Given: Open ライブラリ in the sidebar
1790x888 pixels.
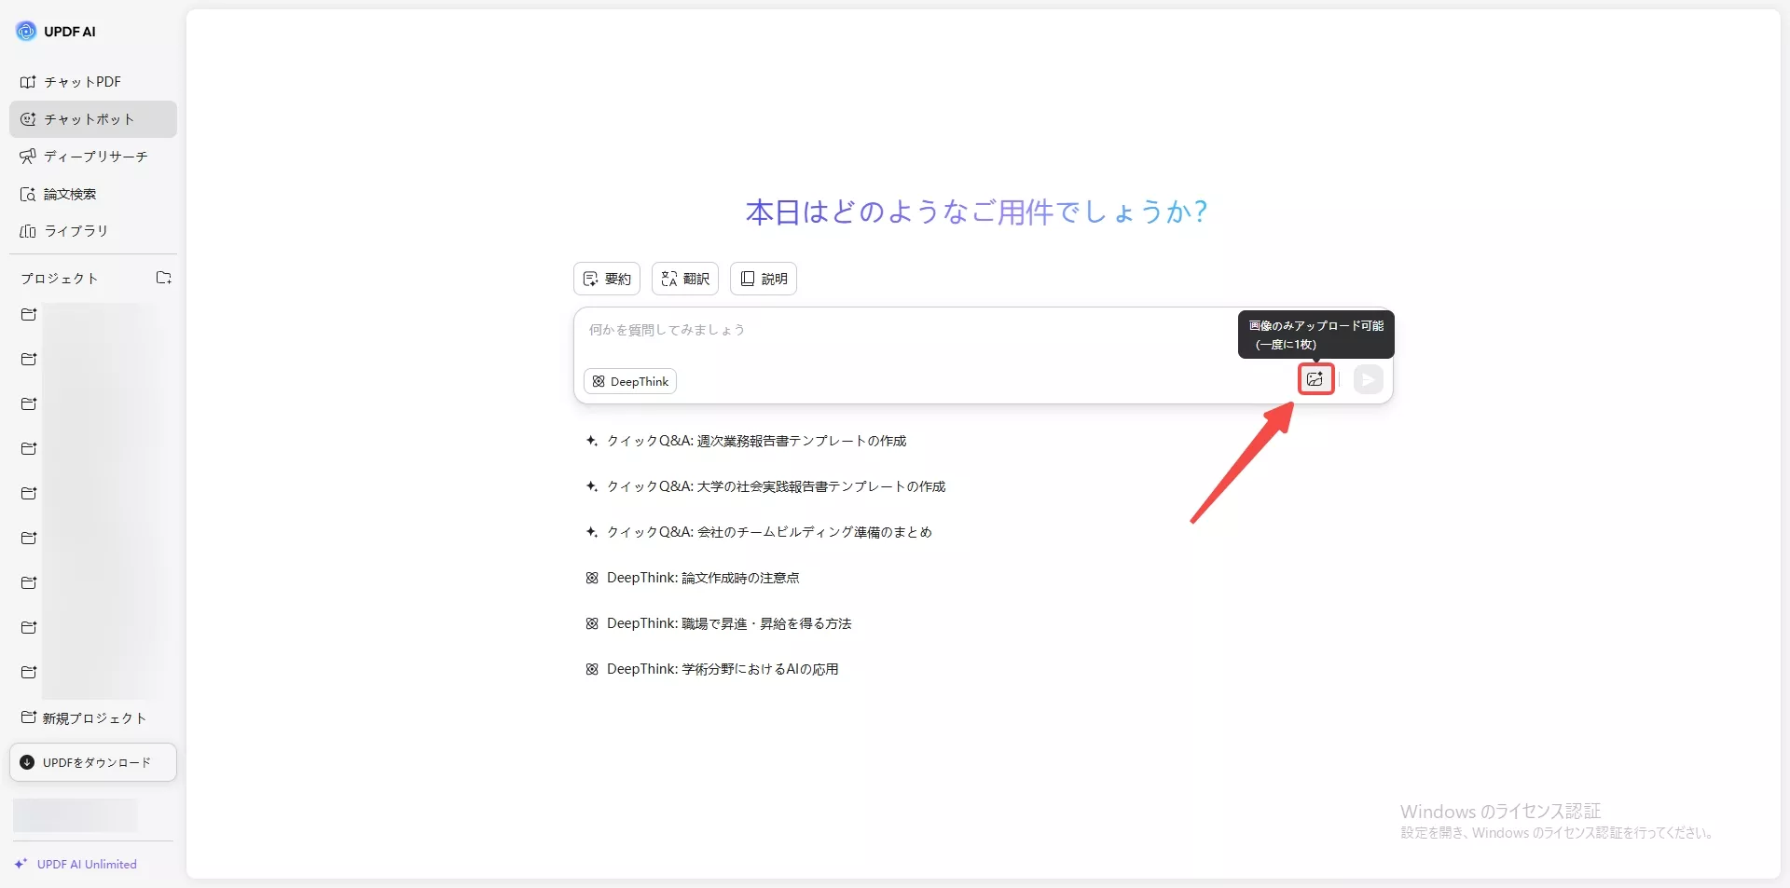Looking at the screenshot, I should point(92,231).
